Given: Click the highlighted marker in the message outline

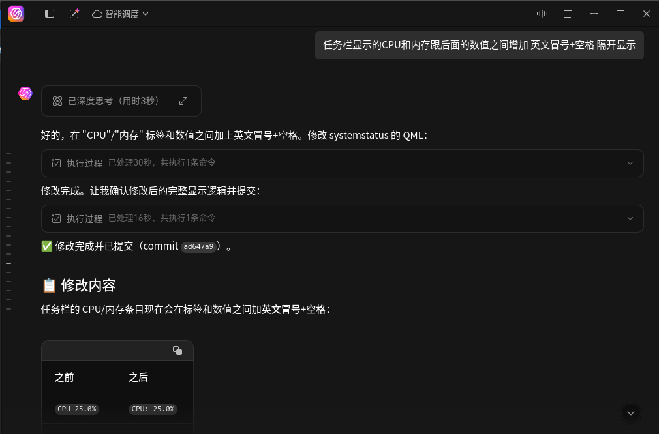Looking at the screenshot, I should point(8,263).
